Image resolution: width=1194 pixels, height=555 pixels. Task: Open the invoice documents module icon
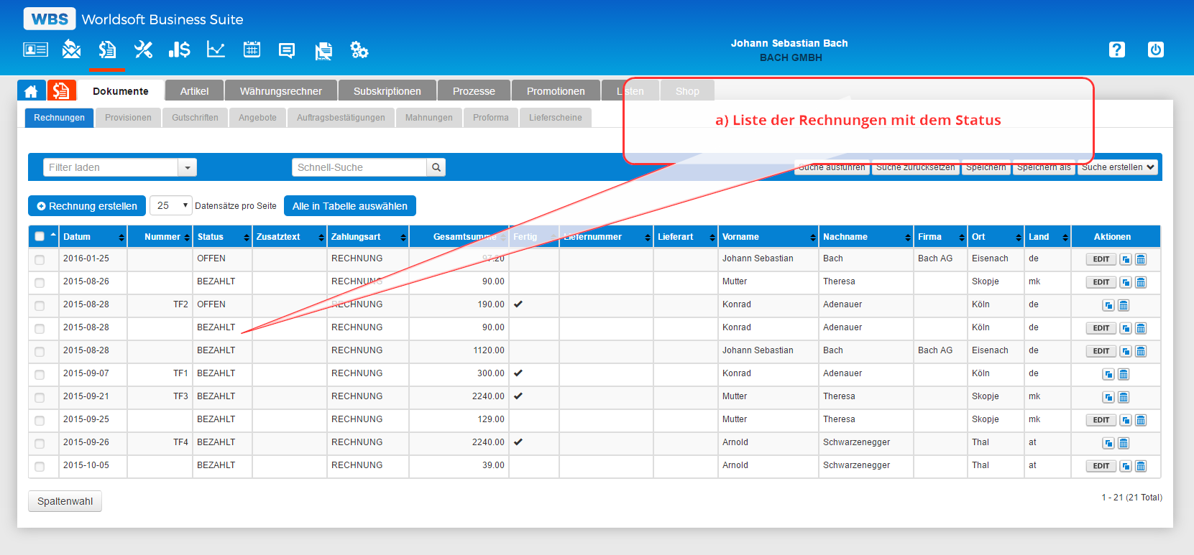coord(107,50)
